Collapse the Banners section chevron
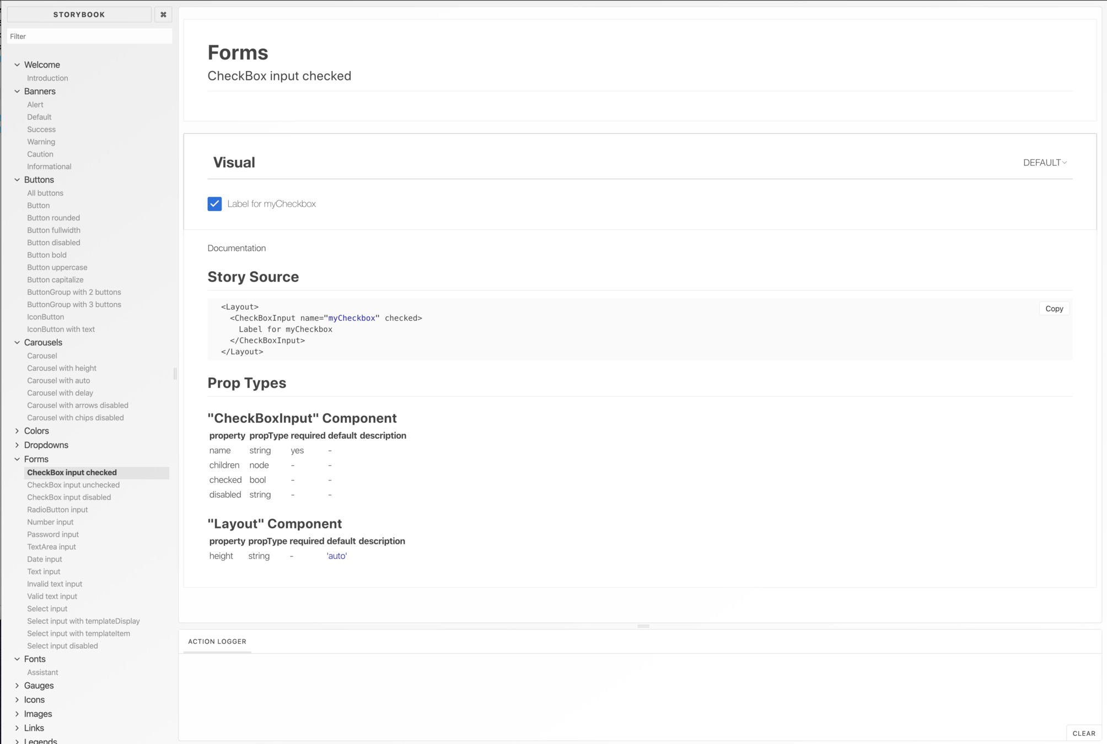 point(17,91)
